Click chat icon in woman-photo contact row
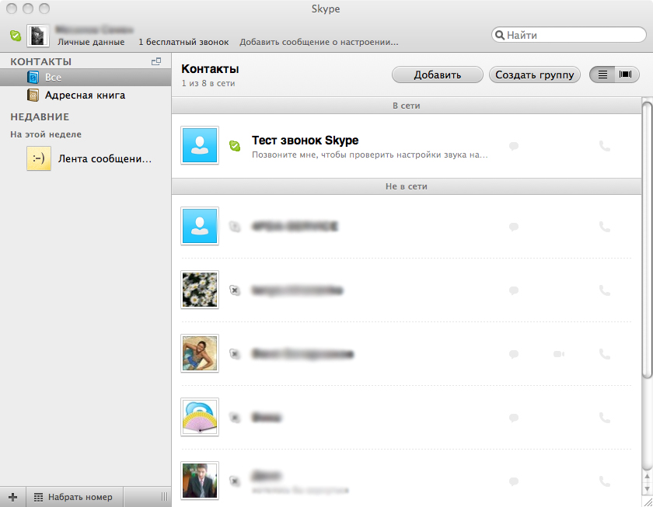The width and height of the screenshot is (653, 507). [x=514, y=354]
